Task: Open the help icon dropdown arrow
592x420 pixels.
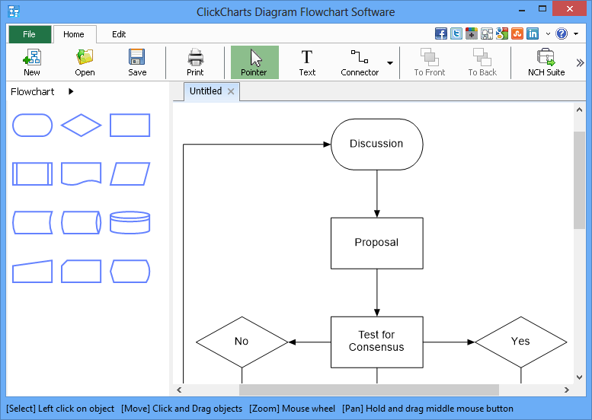Action: tap(576, 33)
